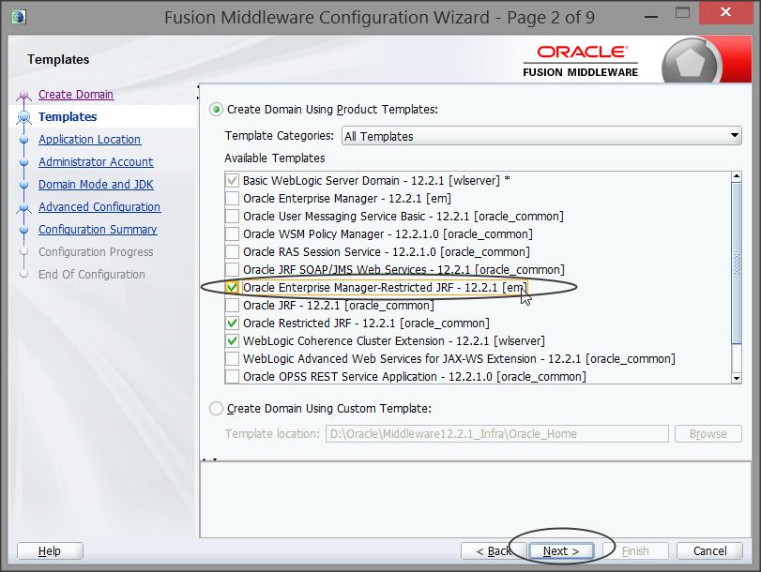Select the current Templates step
Image resolution: width=761 pixels, height=572 pixels.
pos(68,117)
